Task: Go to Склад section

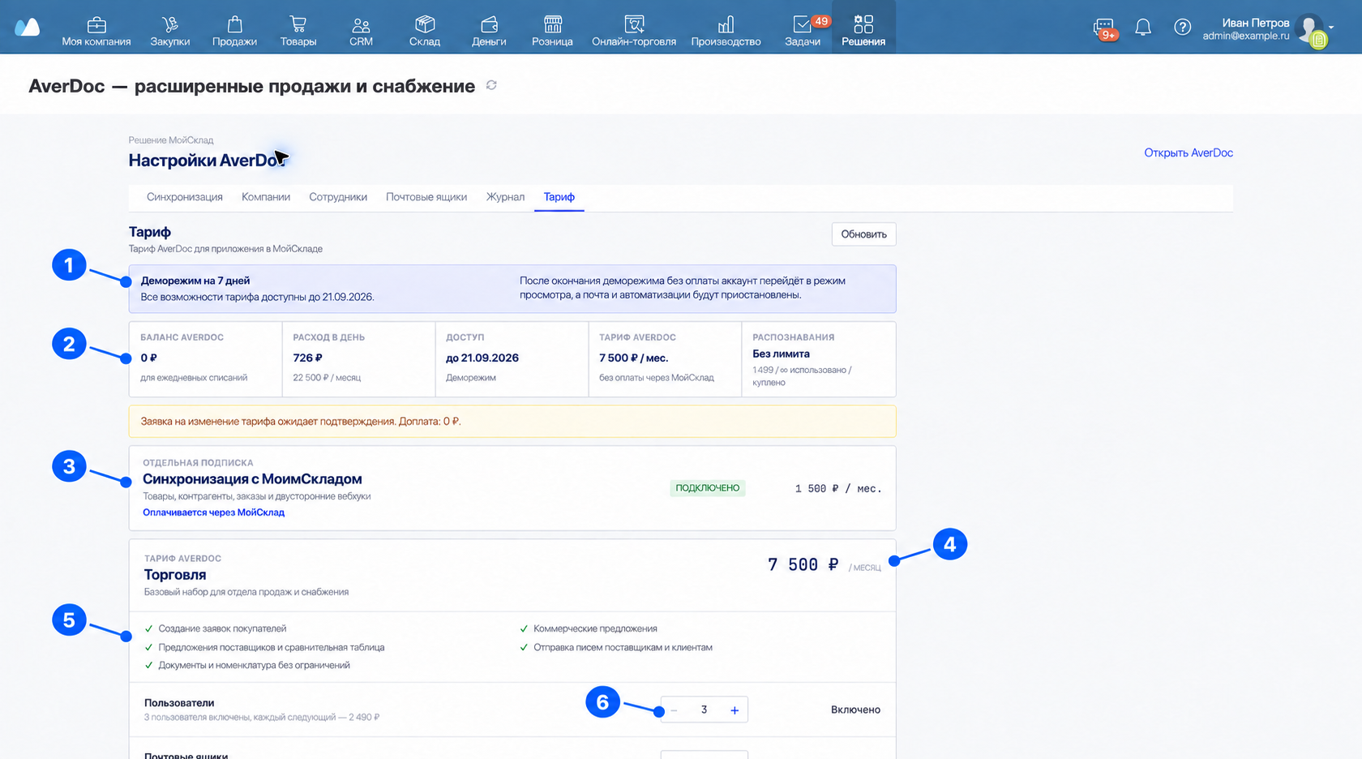Action: point(425,31)
